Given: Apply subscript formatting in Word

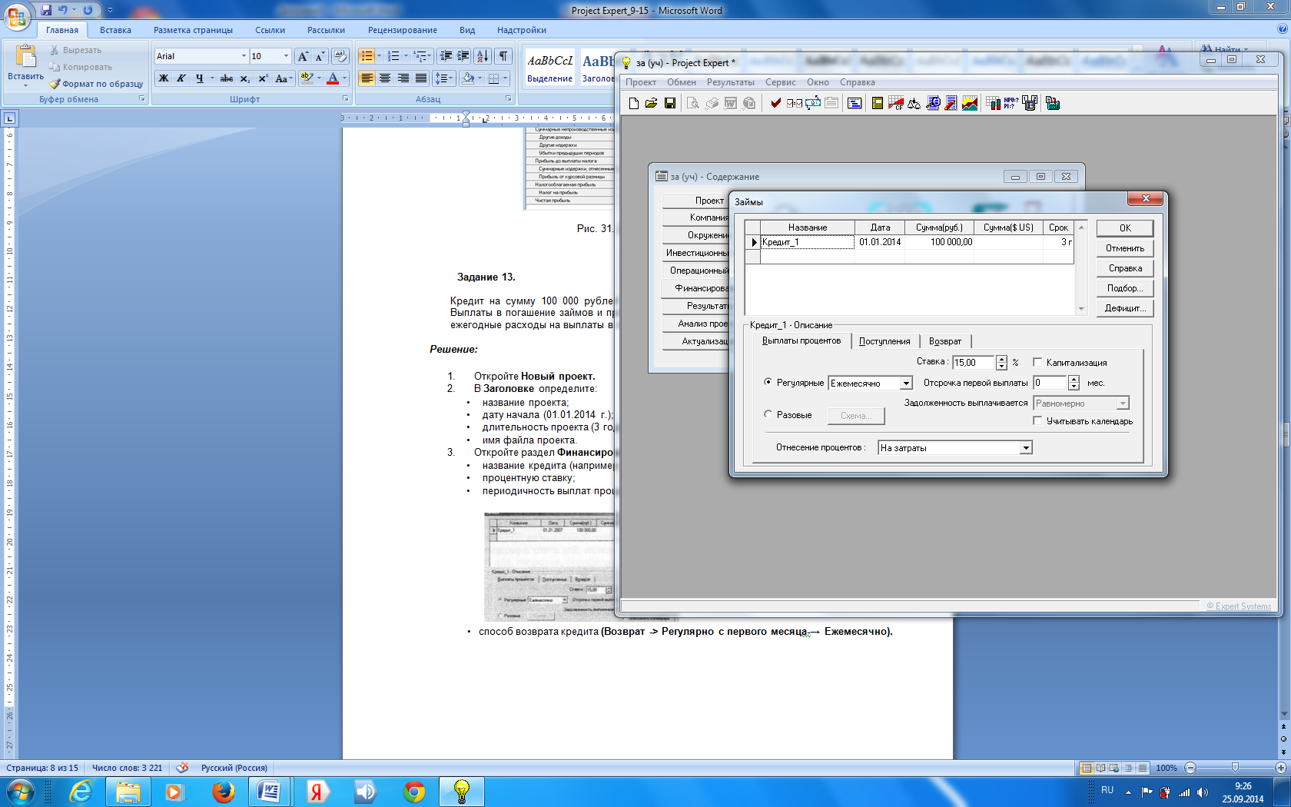Looking at the screenshot, I should pos(244,78).
